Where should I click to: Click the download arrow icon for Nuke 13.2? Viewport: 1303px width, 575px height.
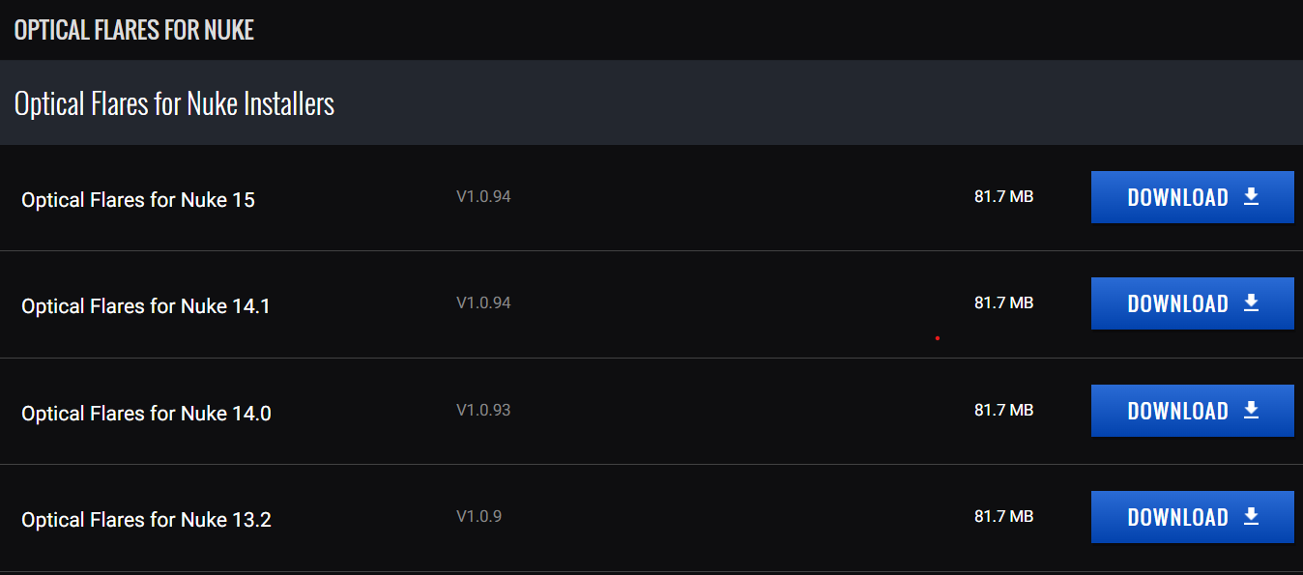point(1251,517)
